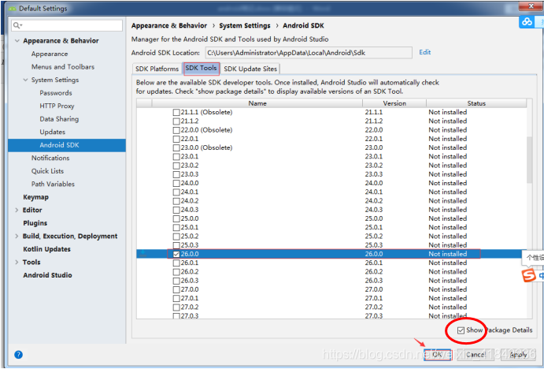Click the Apply button
The height and width of the screenshot is (369, 544).
[518, 354]
